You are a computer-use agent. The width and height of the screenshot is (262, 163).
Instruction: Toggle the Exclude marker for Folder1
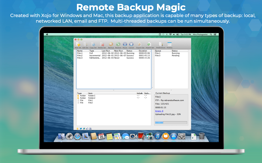[146, 96]
